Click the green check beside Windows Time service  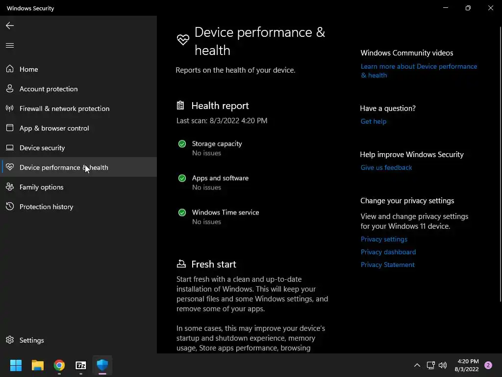coord(182,212)
